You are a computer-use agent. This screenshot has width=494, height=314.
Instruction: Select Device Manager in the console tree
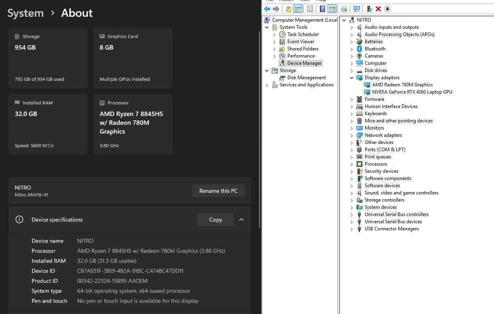coord(304,63)
